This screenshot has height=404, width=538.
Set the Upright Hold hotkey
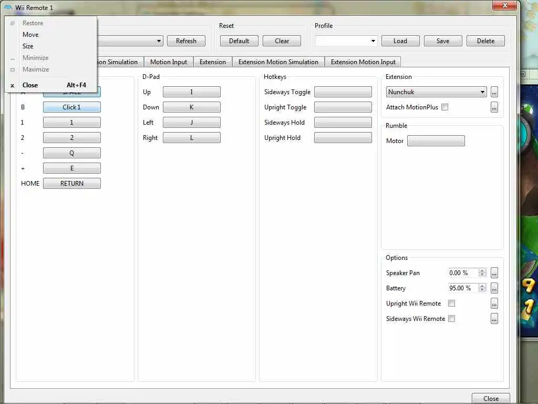(x=343, y=138)
